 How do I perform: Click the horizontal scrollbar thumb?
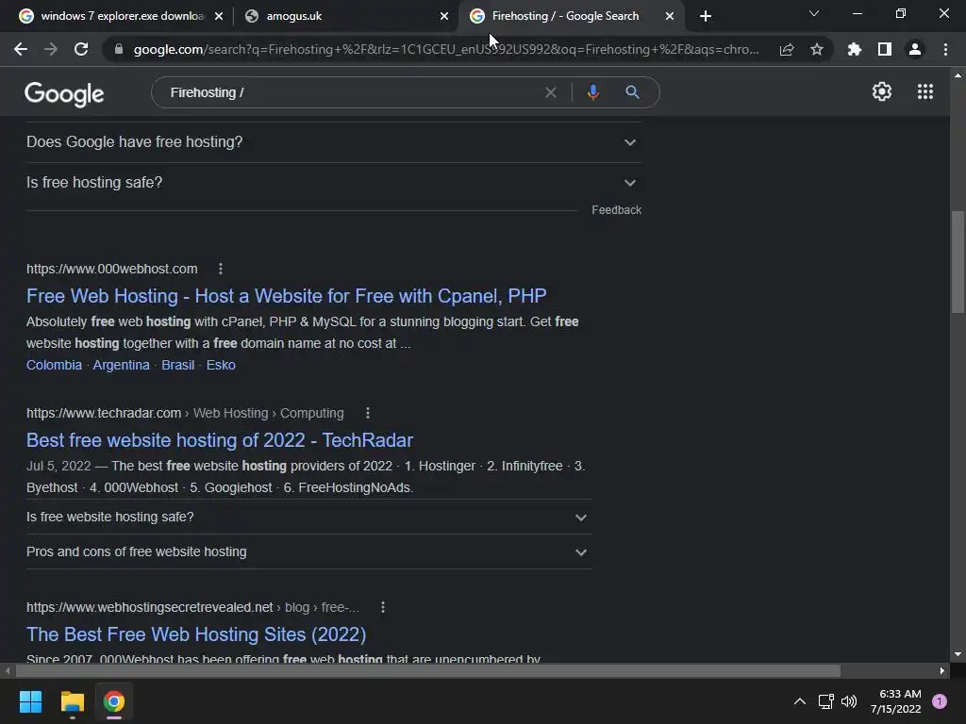427,670
